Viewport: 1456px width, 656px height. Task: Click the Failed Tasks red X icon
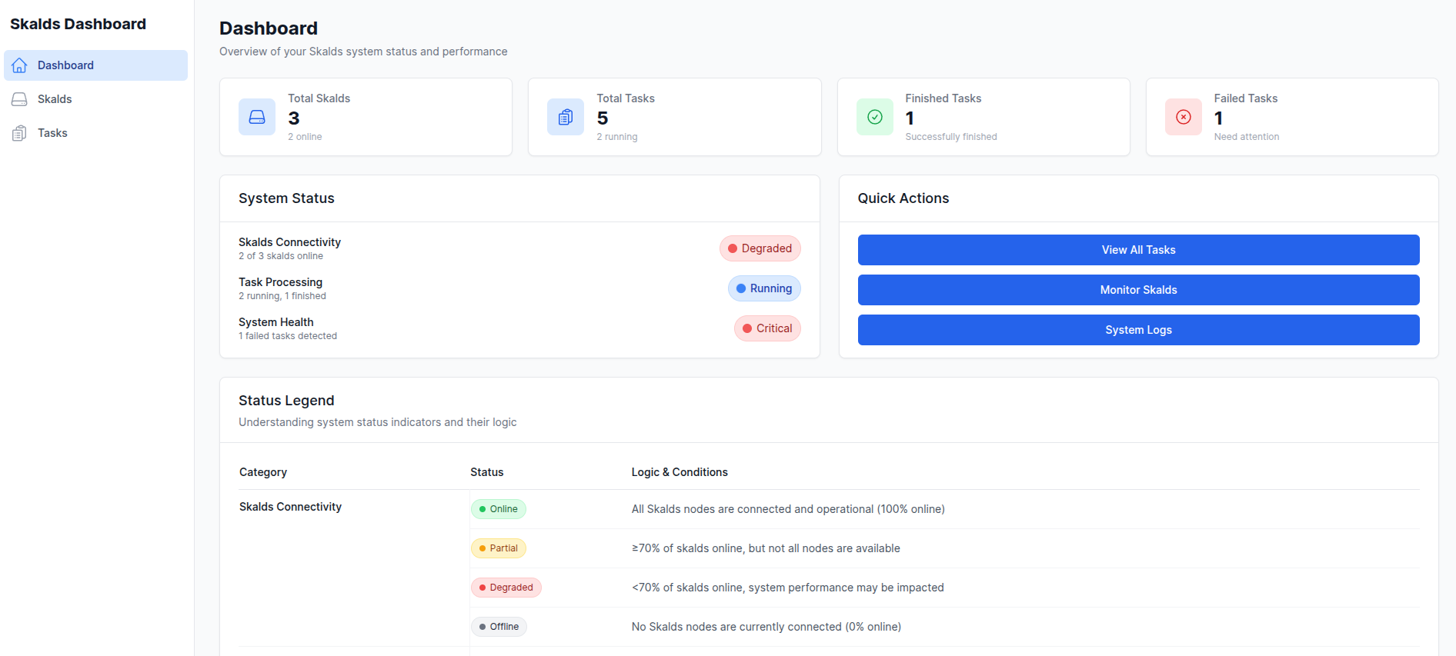coord(1184,117)
